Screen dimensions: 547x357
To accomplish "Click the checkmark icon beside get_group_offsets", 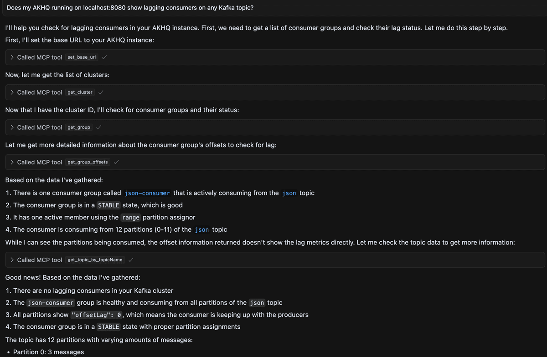I will pyautogui.click(x=117, y=162).
